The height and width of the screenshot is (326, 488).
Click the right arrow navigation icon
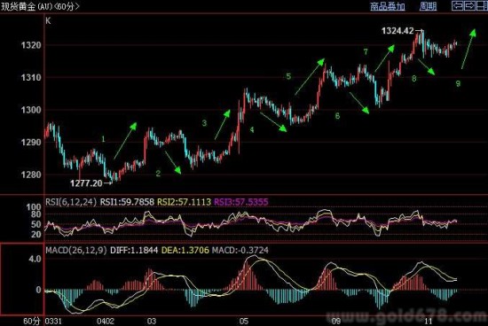click(469, 5)
